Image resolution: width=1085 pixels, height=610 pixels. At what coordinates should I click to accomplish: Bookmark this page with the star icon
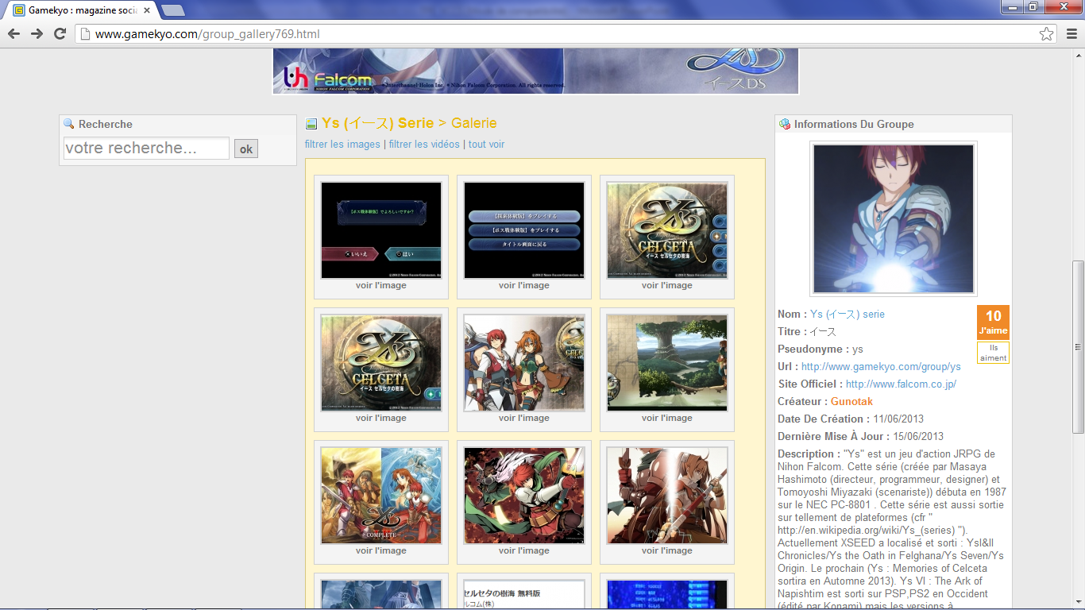pos(1047,33)
